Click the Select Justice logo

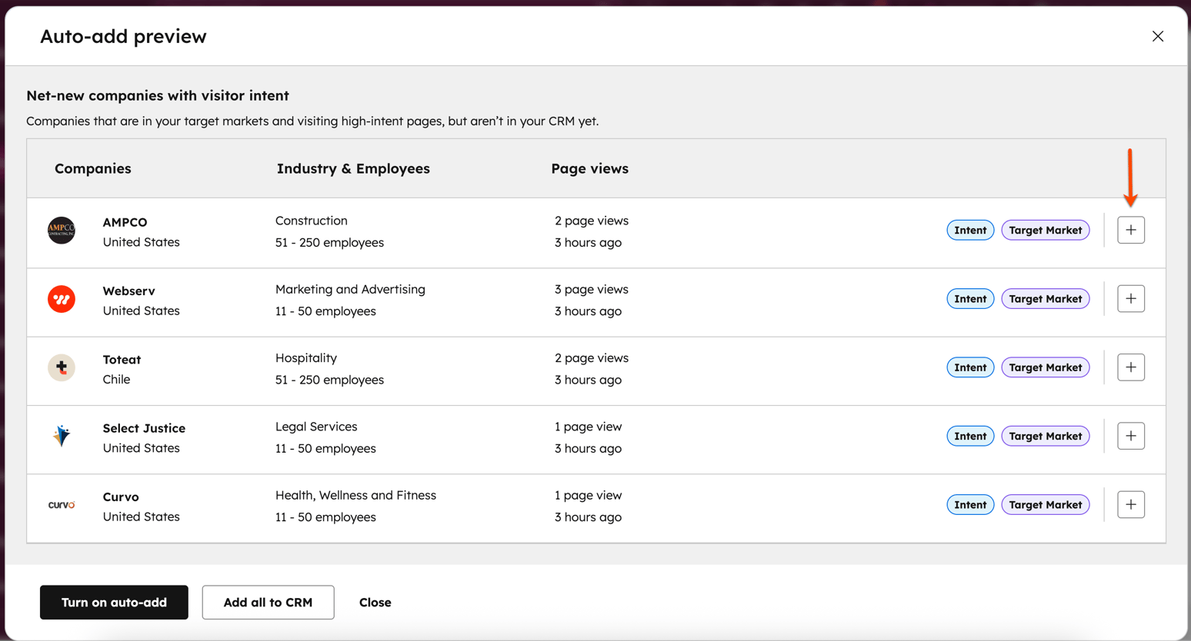click(62, 436)
